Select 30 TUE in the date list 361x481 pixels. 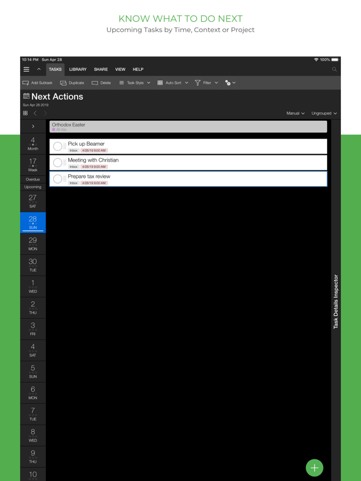(x=33, y=265)
